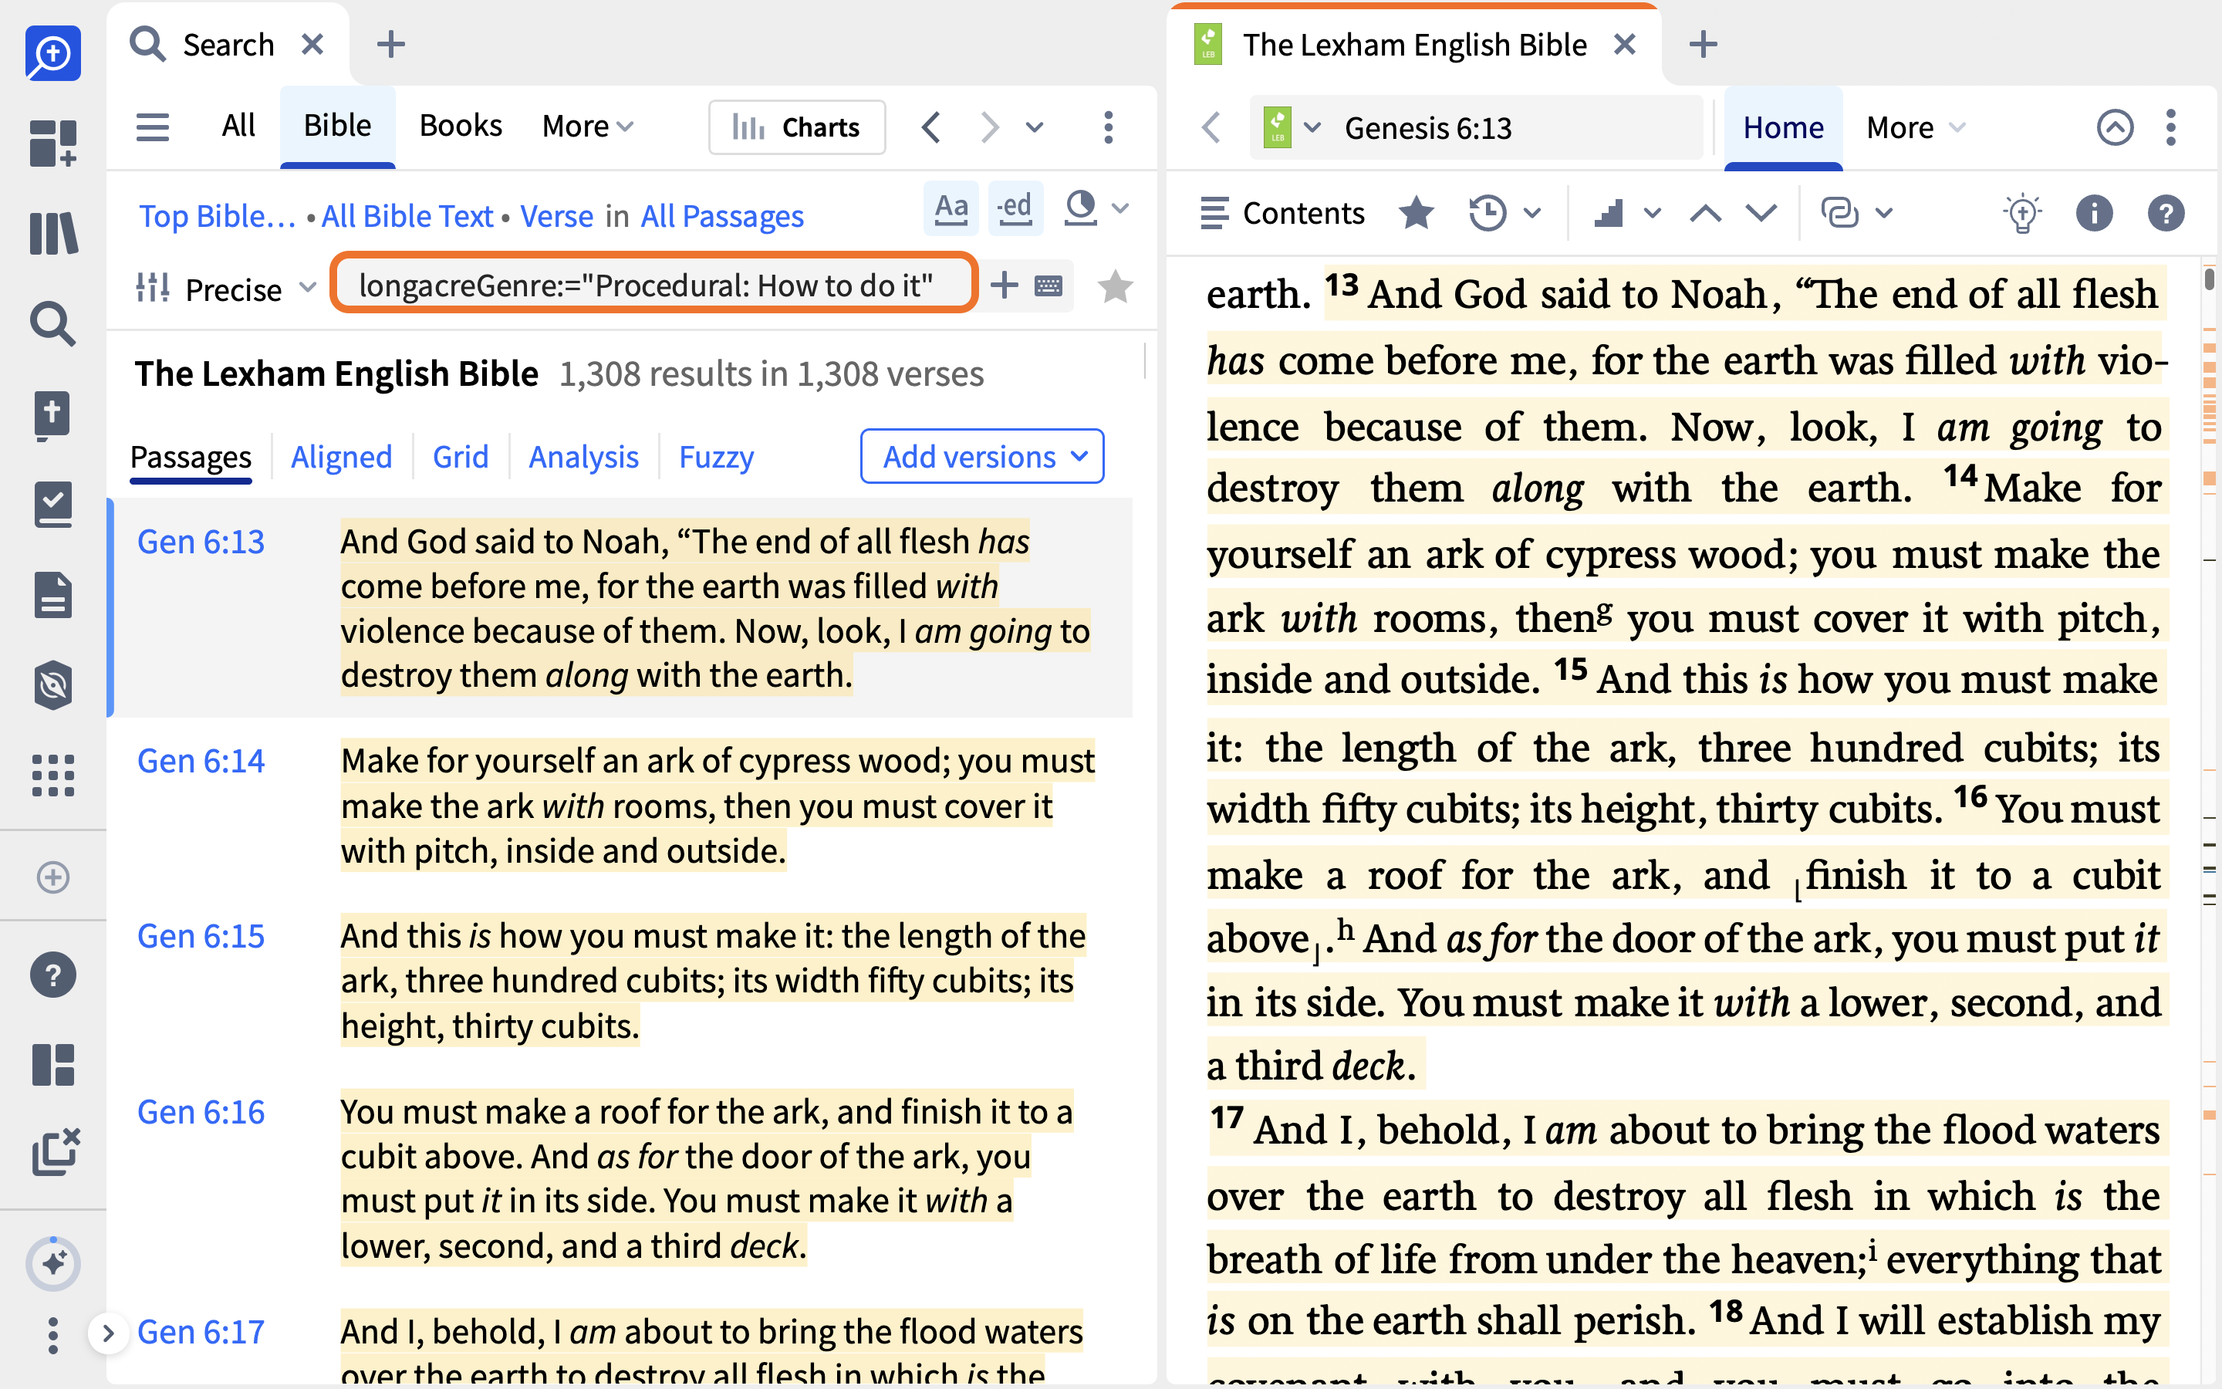Switch to the Fuzzy results view
2222x1389 pixels.
716,457
